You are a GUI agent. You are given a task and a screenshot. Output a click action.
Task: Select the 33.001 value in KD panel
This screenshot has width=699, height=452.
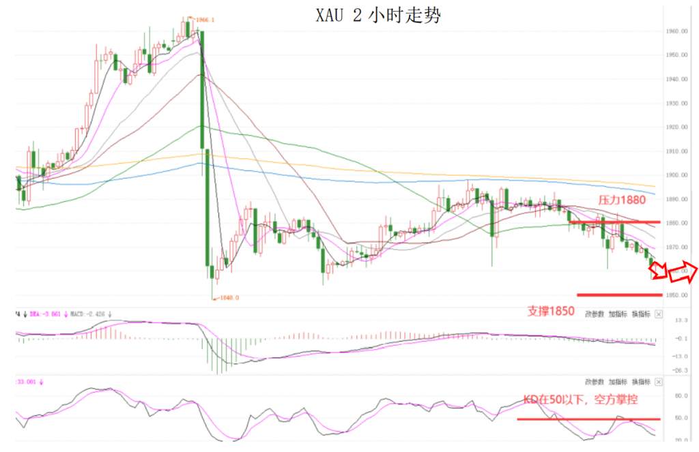[x=27, y=382]
